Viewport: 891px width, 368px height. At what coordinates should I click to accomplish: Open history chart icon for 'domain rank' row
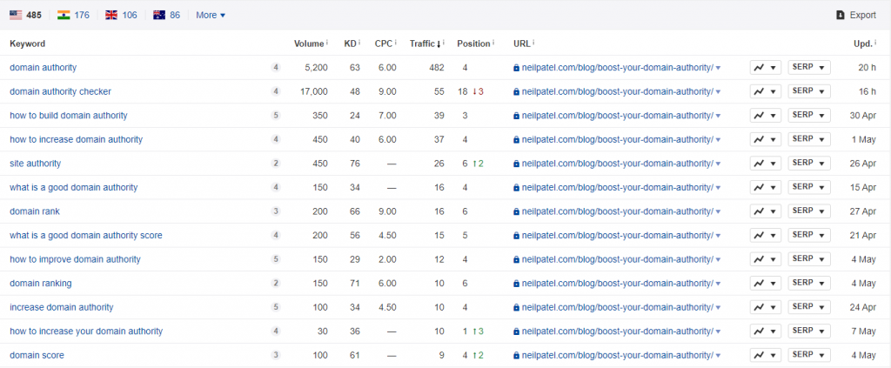tap(766, 211)
